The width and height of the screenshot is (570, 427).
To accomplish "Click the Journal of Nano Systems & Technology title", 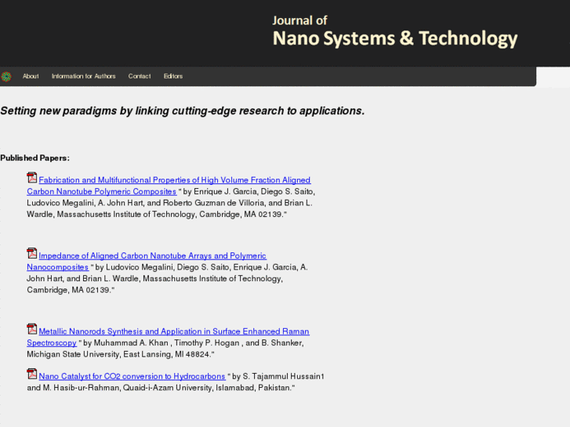I will click(x=395, y=31).
